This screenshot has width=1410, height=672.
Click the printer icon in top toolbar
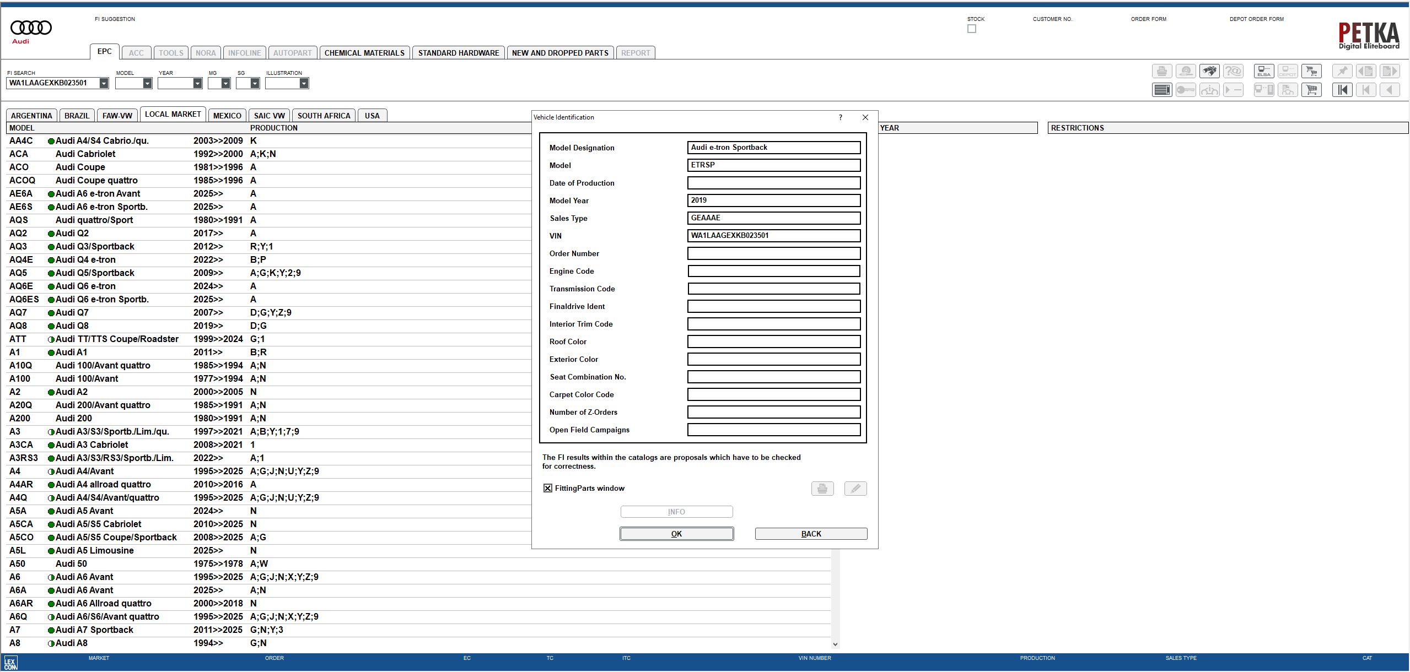(1162, 71)
